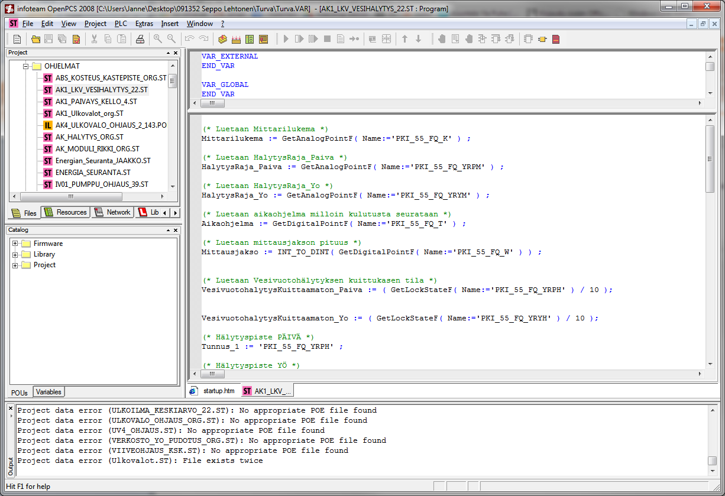The height and width of the screenshot is (496, 725).
Task: Click the Cut scissors icon
Action: click(x=94, y=39)
